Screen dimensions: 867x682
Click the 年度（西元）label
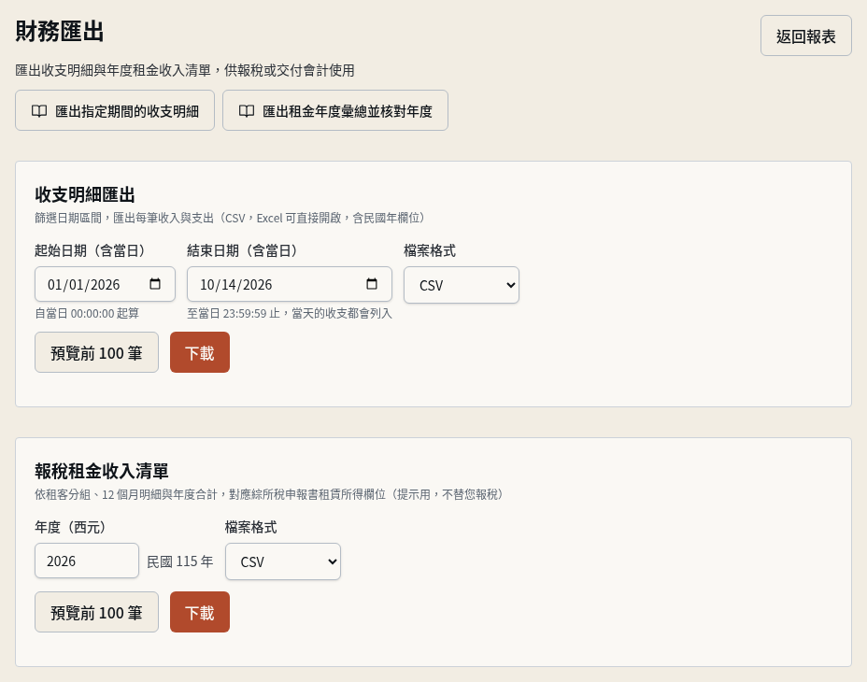[x=70, y=527]
